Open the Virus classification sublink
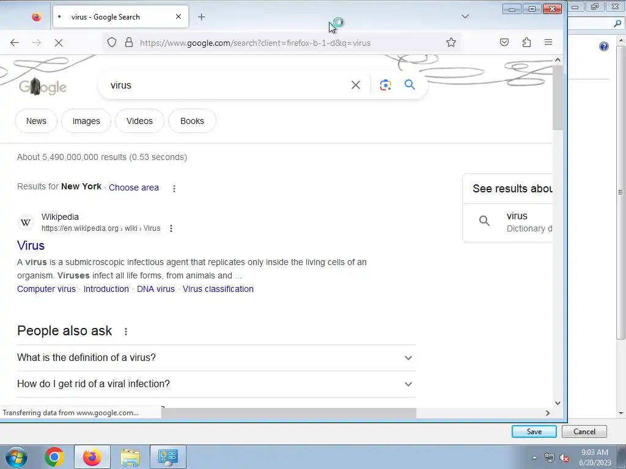626x469 pixels. (218, 289)
